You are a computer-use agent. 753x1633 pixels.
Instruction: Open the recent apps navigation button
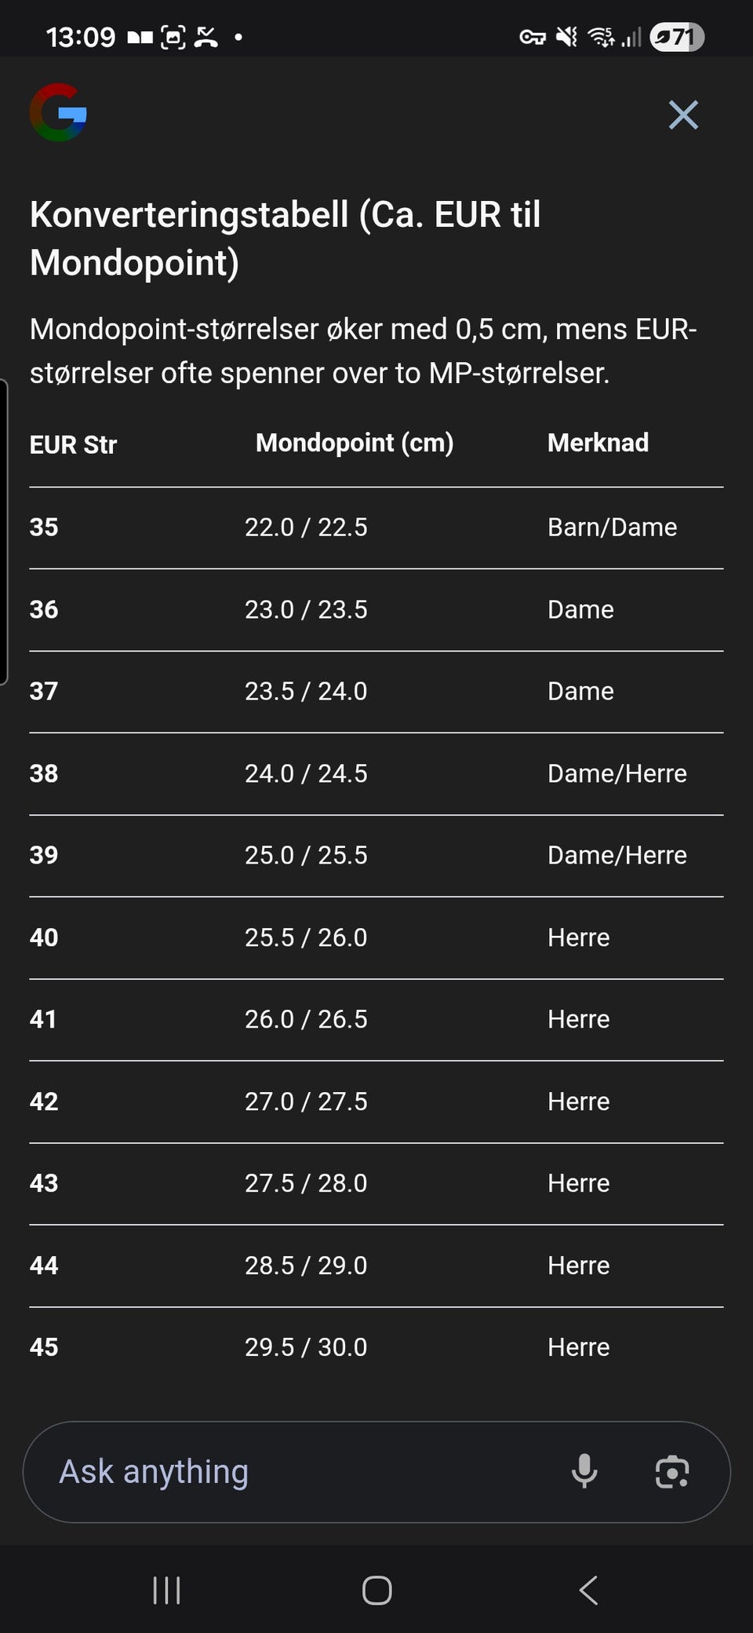[166, 1591]
